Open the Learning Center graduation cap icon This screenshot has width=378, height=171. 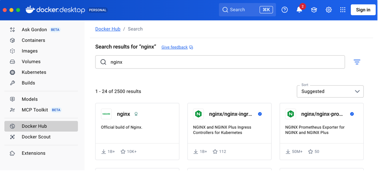314,10
